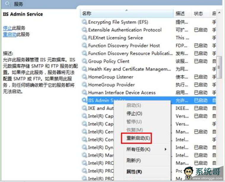
Task: Click gear icon of Function Discovery Resource Publication
Action: (84, 53)
